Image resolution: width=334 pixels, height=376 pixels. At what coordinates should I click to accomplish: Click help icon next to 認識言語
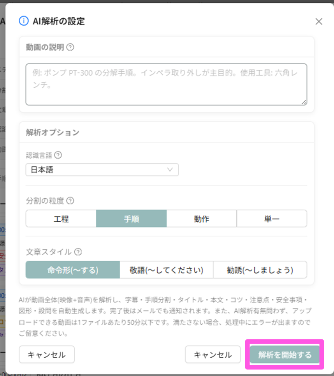coord(58,155)
